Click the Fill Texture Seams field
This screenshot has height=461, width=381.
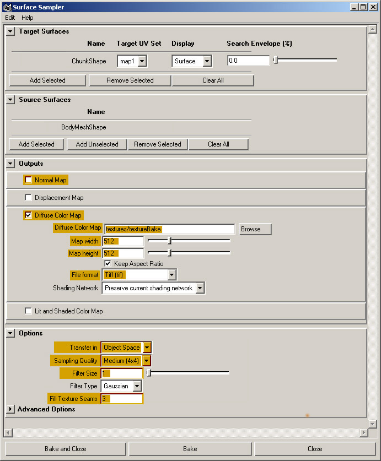point(122,399)
